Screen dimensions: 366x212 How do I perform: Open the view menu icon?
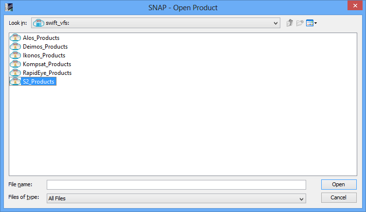[311, 23]
